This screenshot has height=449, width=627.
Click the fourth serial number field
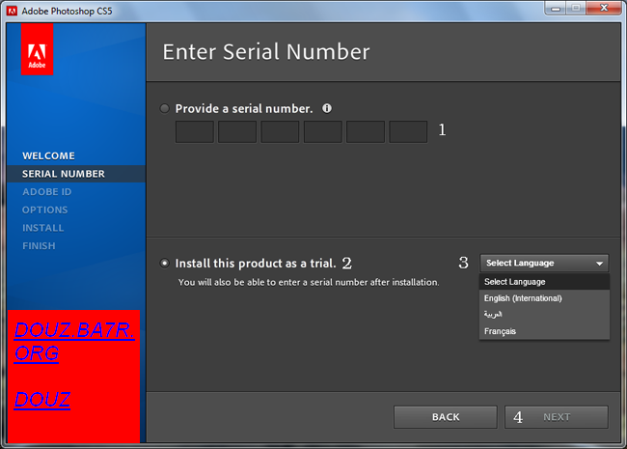click(323, 131)
